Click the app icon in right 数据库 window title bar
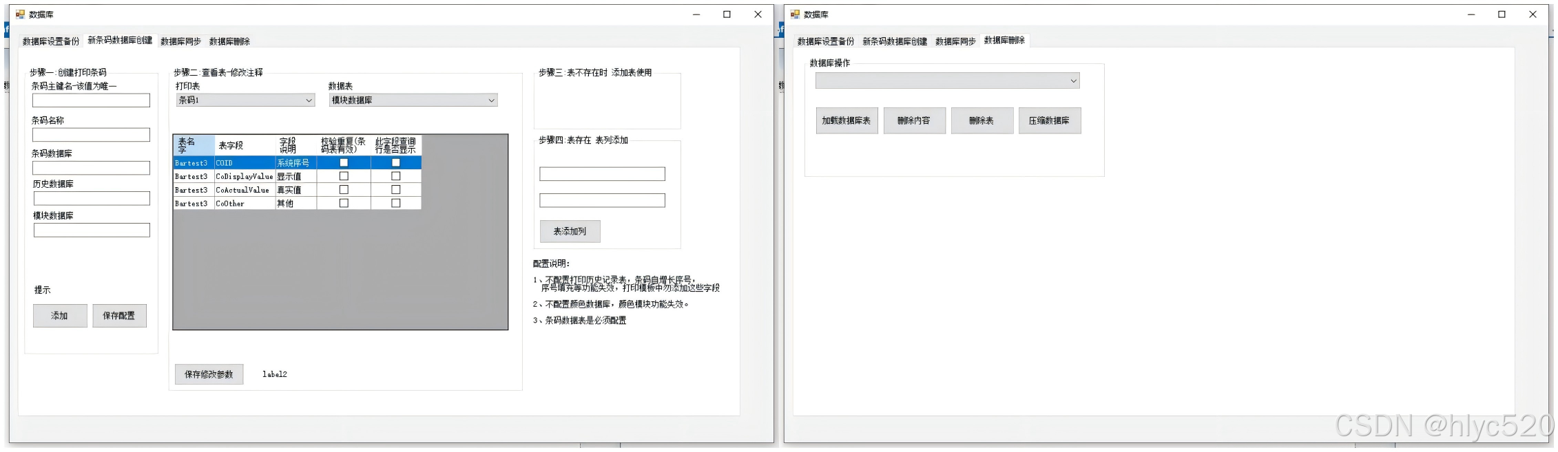 (x=795, y=14)
